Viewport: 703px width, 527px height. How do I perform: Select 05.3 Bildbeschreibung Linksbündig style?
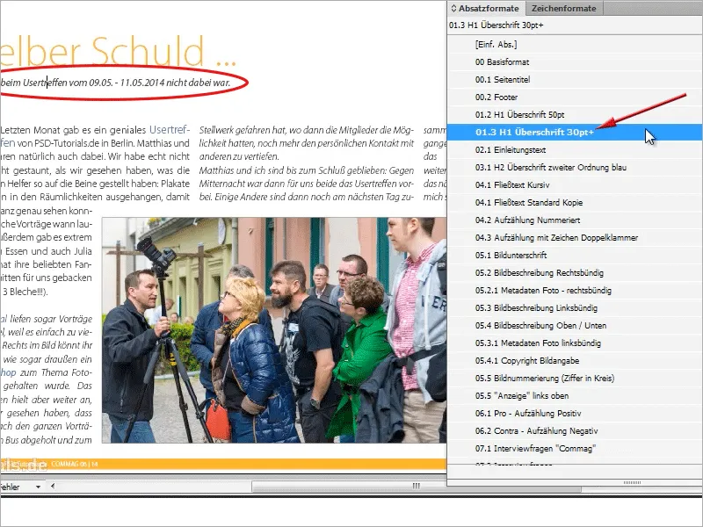tap(575, 308)
